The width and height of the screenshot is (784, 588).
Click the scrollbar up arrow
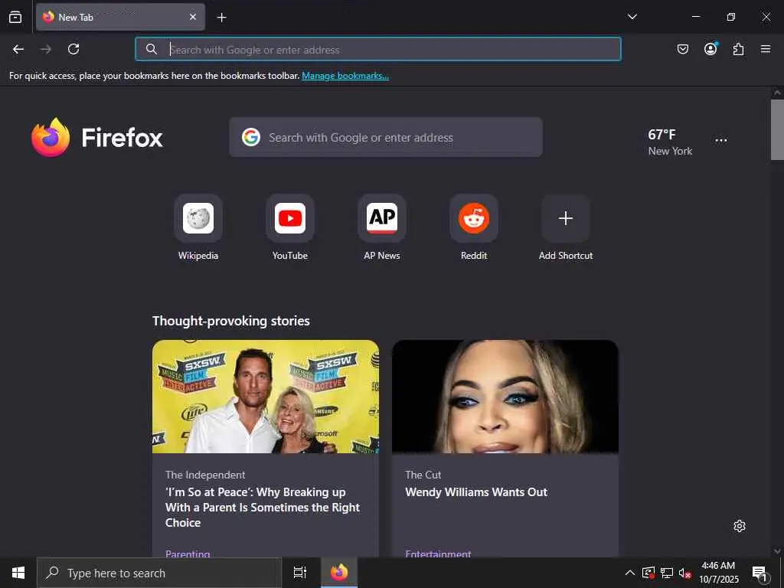(x=777, y=93)
